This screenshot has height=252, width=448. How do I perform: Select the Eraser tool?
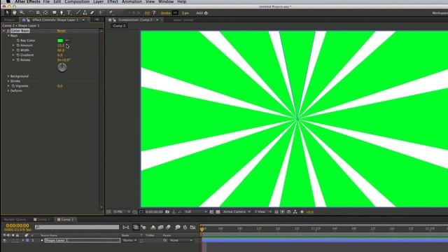[x=92, y=13]
